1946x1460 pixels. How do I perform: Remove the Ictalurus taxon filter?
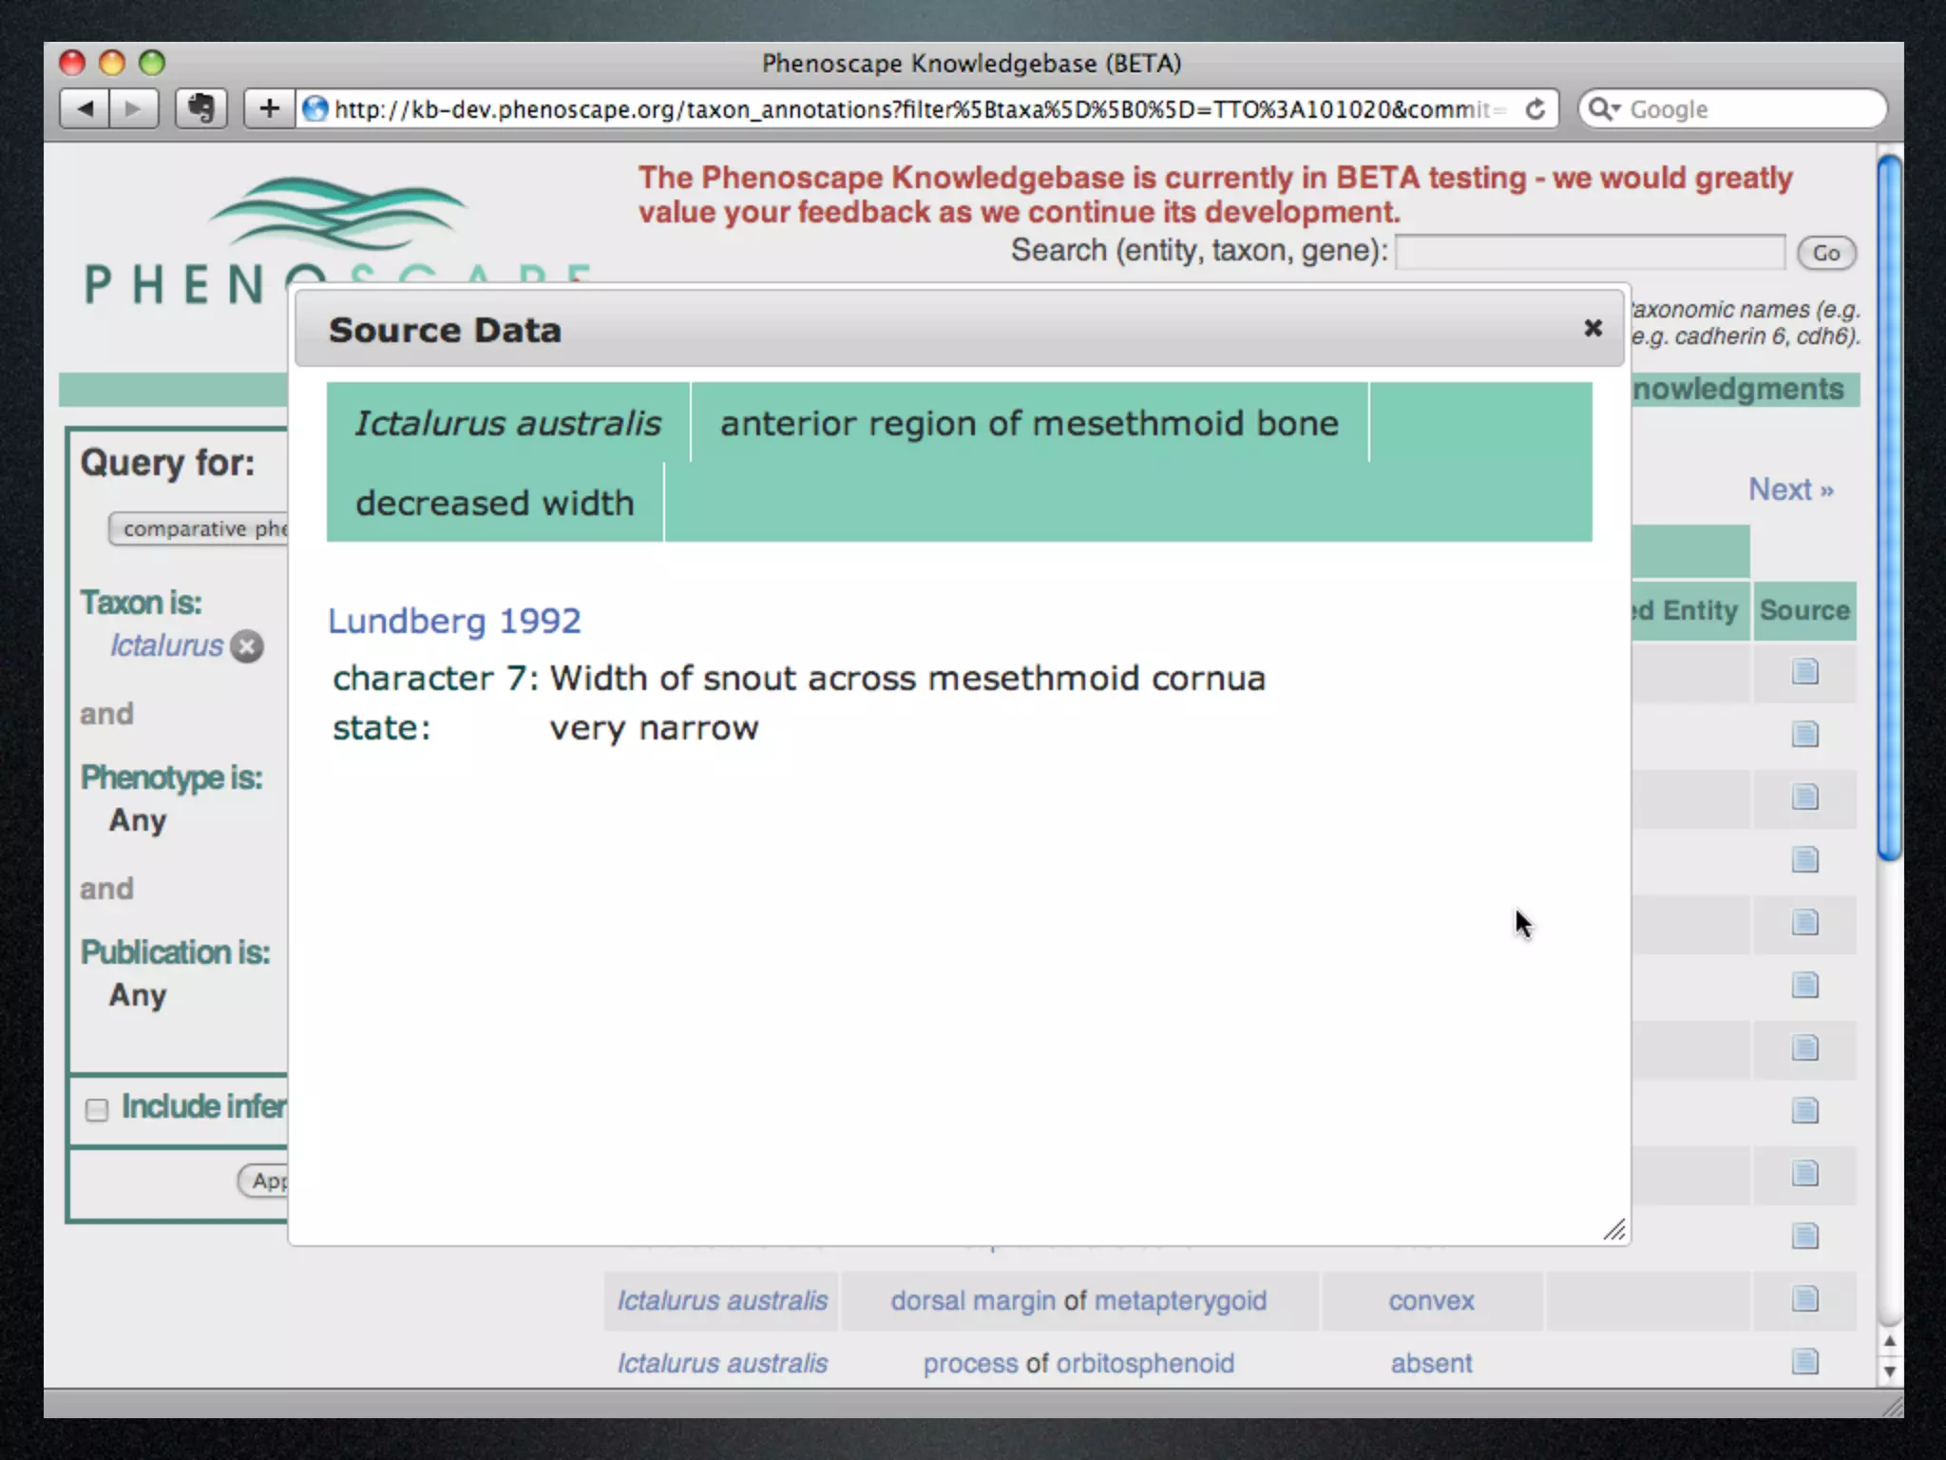pos(248,646)
